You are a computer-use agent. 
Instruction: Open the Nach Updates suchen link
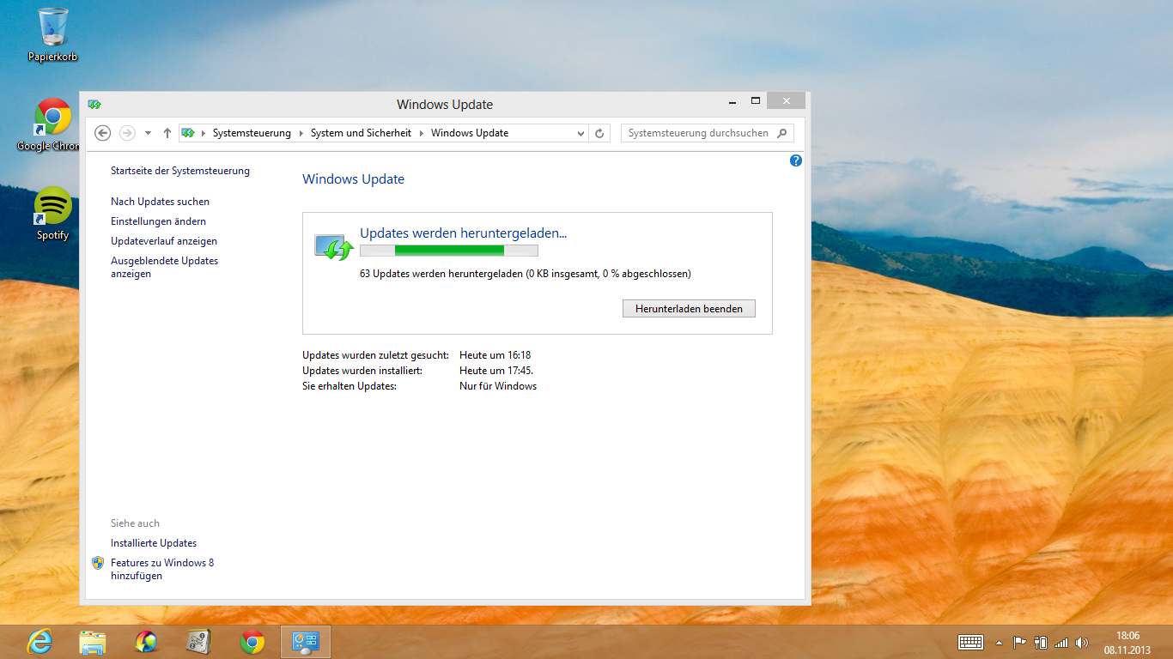[160, 202]
